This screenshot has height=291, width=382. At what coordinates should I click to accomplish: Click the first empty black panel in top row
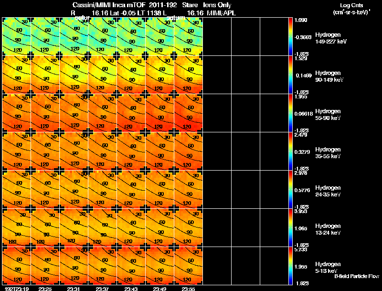(217, 37)
